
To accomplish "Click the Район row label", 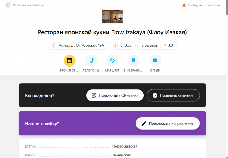I will [x=30, y=155].
